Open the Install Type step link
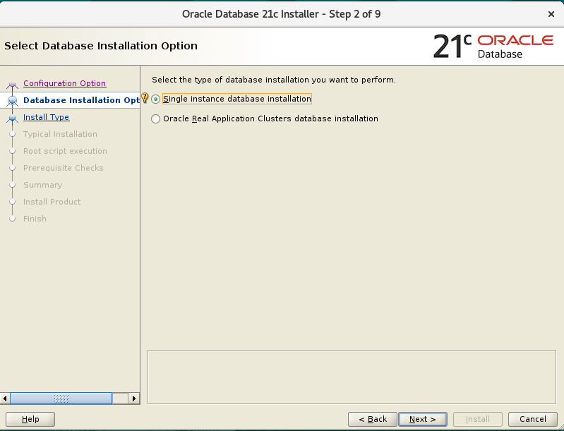The height and width of the screenshot is (431, 564). click(x=47, y=117)
